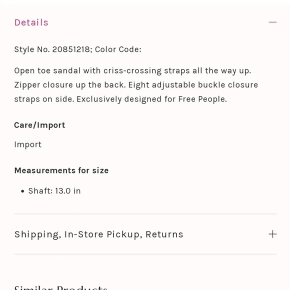Click the Style No. 20851218 text

coord(52,49)
